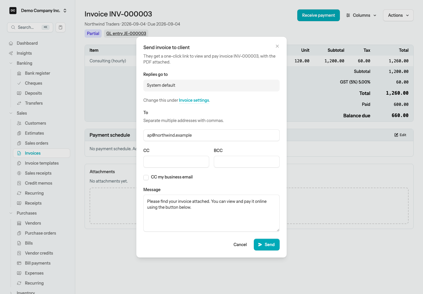423x294 pixels.
Task: Click the System default replies field
Action: 211,86
